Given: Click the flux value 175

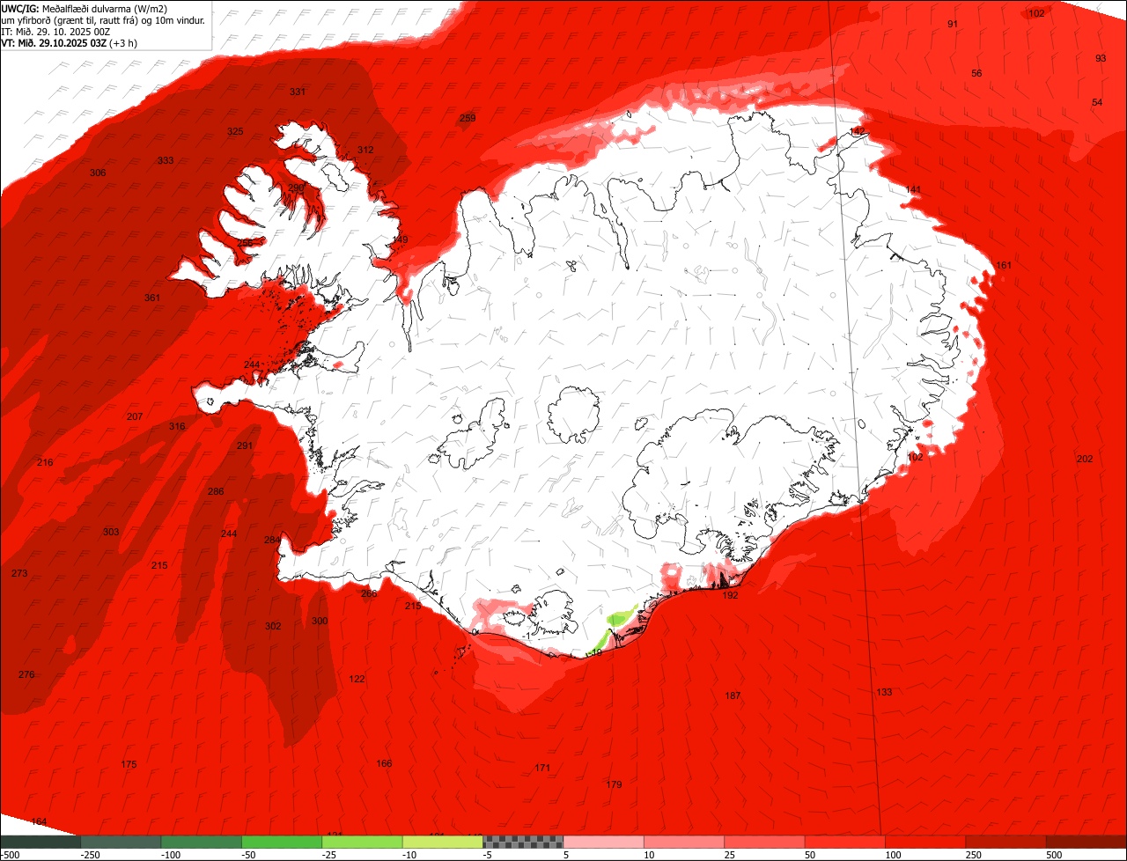Looking at the screenshot, I should point(129,764).
